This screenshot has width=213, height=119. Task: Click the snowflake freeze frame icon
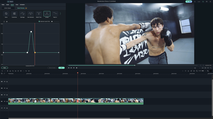click(x=7, y=22)
